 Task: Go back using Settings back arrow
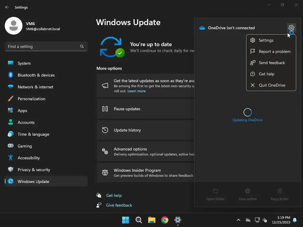7,7
